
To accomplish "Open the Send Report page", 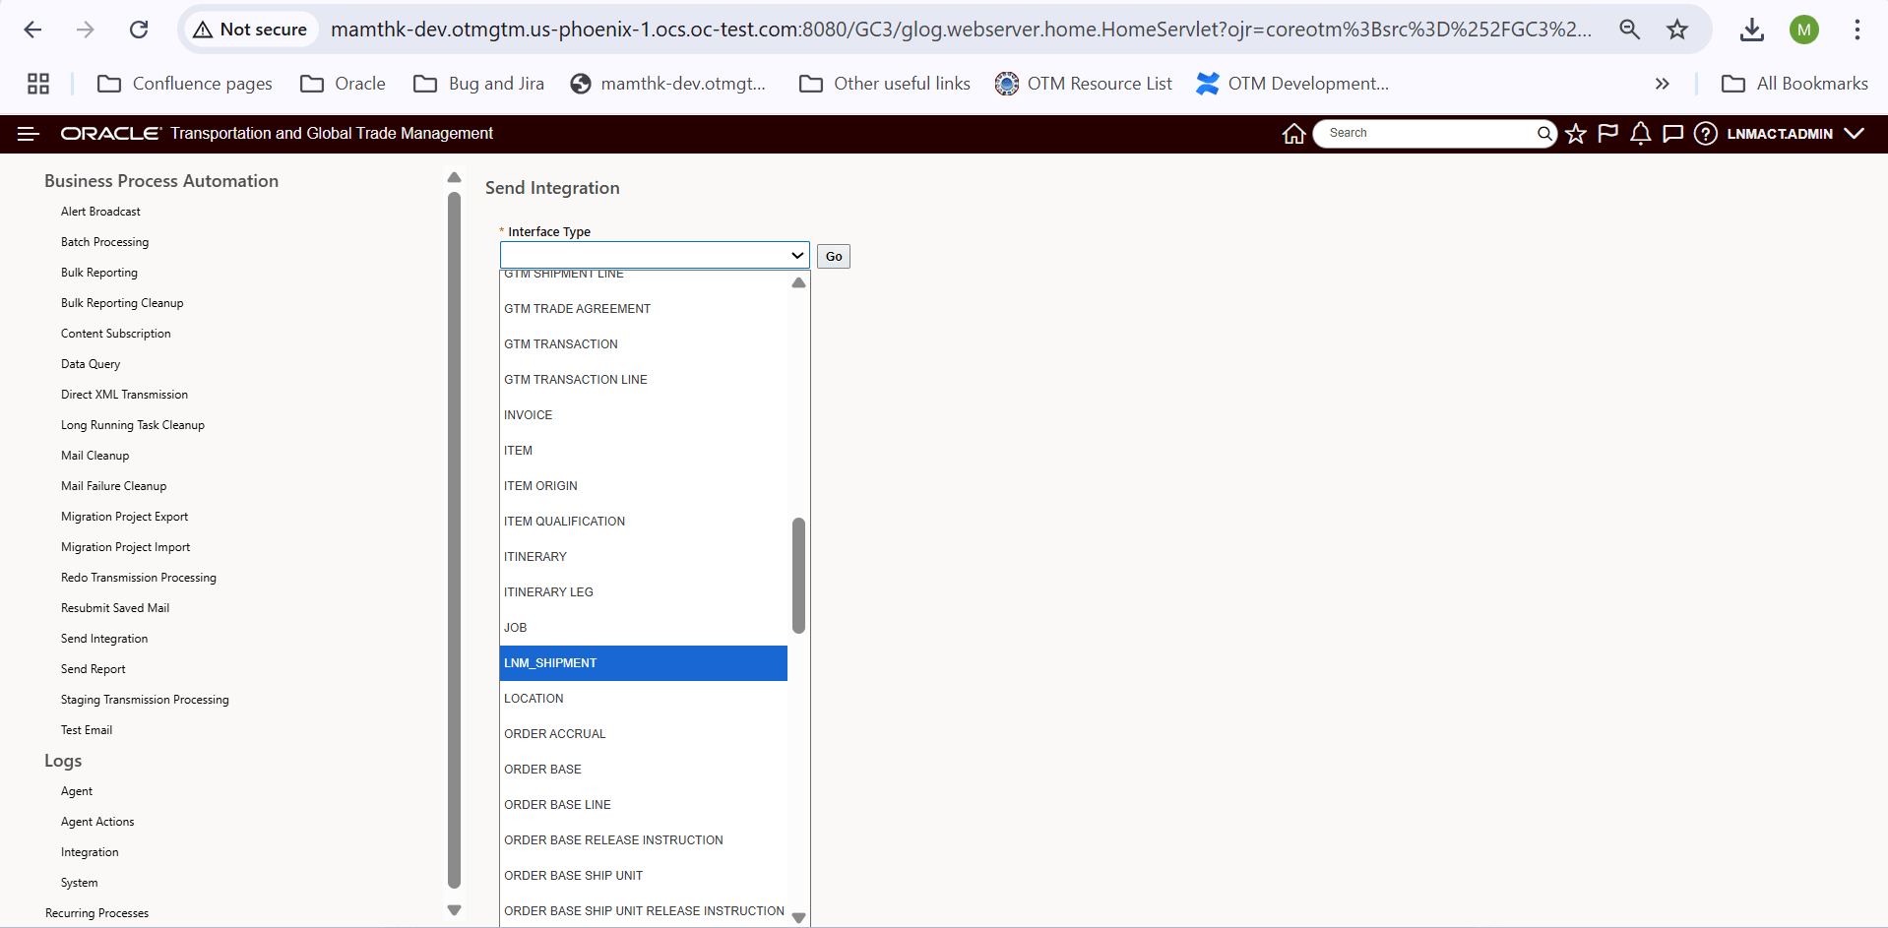I will coord(93,668).
